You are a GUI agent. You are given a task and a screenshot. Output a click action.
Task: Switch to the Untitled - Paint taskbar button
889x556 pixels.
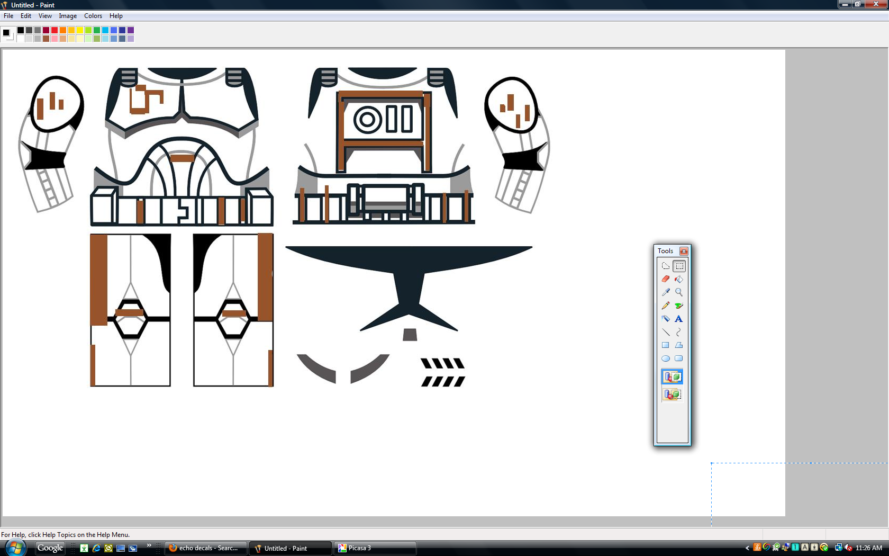pyautogui.click(x=290, y=548)
